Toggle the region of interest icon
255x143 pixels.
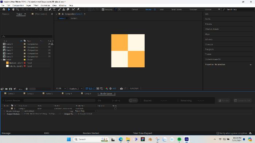pyautogui.click(x=98, y=88)
